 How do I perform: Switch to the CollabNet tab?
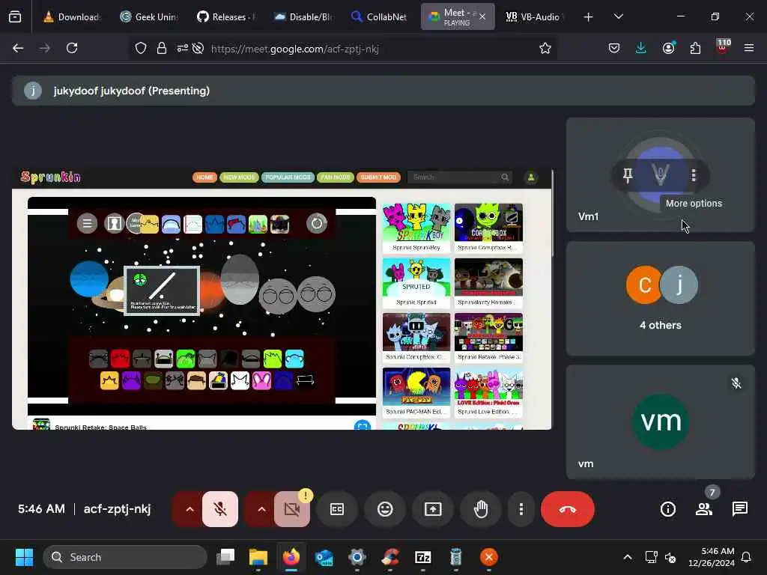[380, 16]
